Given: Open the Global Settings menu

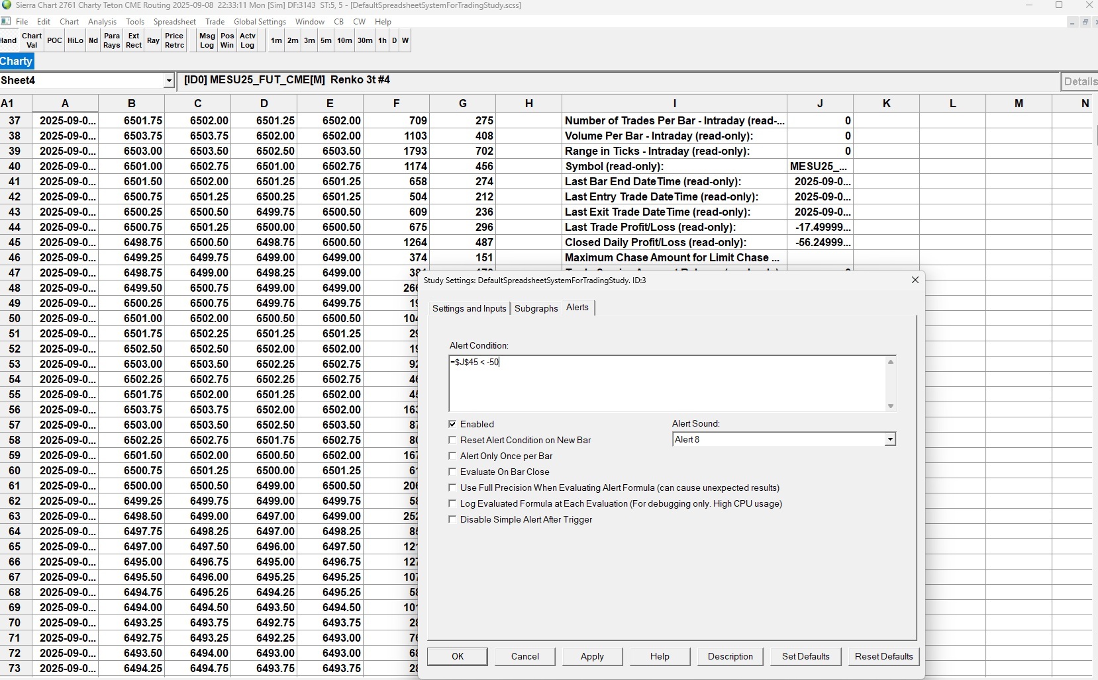Looking at the screenshot, I should point(260,21).
